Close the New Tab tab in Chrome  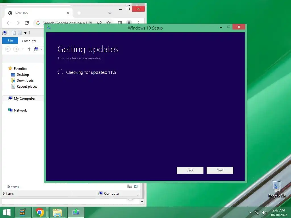pos(68,13)
